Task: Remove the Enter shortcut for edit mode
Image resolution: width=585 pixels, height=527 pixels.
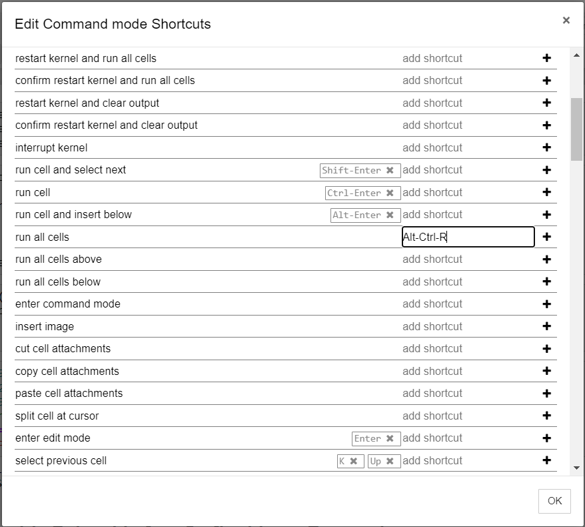Action: tap(390, 438)
